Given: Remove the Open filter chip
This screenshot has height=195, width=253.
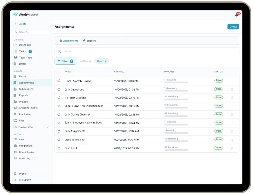Looking at the screenshot, I should (x=106, y=61).
